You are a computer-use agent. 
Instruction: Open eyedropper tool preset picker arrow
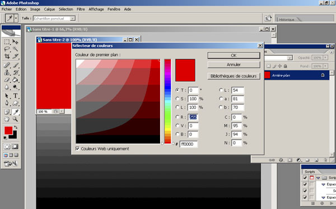click(16, 18)
